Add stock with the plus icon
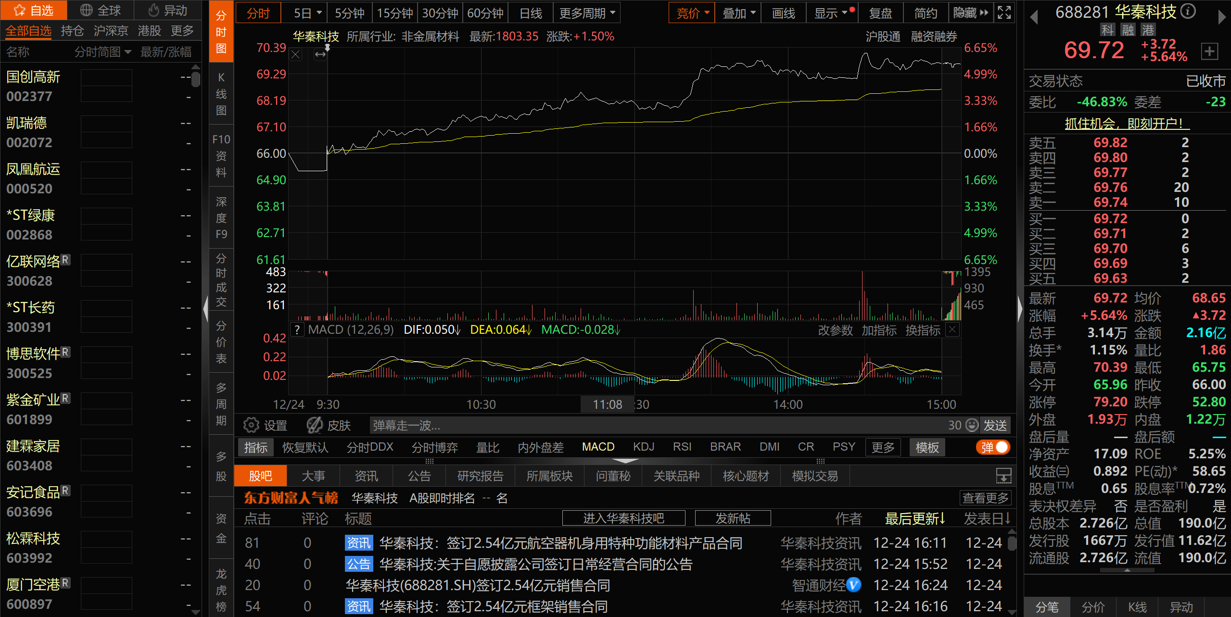The image size is (1231, 617). pyautogui.click(x=1210, y=51)
